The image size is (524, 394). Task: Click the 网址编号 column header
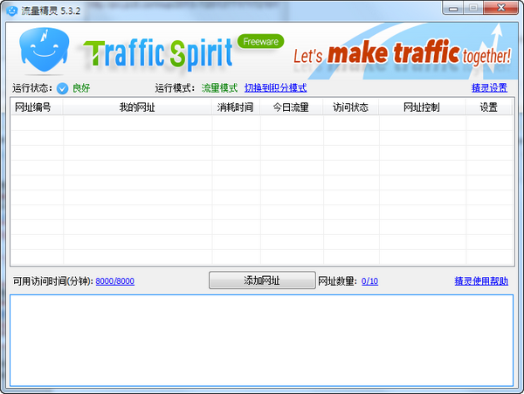coord(37,107)
